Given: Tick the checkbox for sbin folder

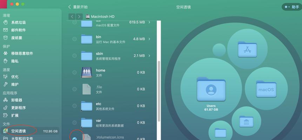Looking at the screenshot, I should click(x=74, y=56).
